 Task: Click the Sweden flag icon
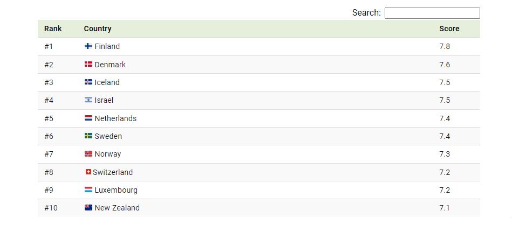(88, 136)
